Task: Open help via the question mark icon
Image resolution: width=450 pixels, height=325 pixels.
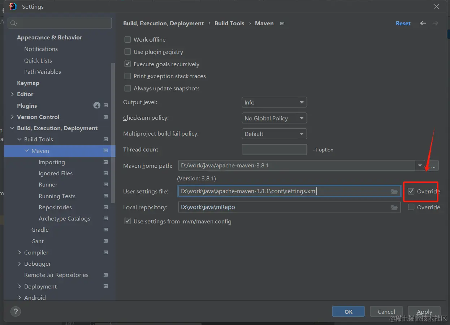Action: [16, 311]
